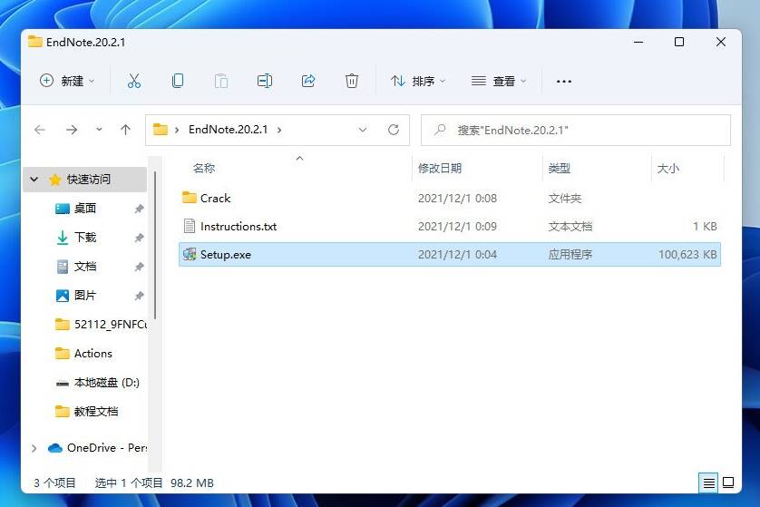Image resolution: width=760 pixels, height=507 pixels.
Task: Switch to details view layout
Action: (x=708, y=483)
